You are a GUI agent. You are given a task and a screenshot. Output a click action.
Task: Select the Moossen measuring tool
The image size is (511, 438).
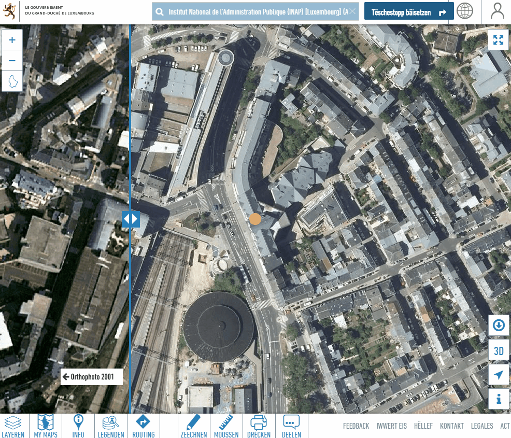(x=225, y=426)
